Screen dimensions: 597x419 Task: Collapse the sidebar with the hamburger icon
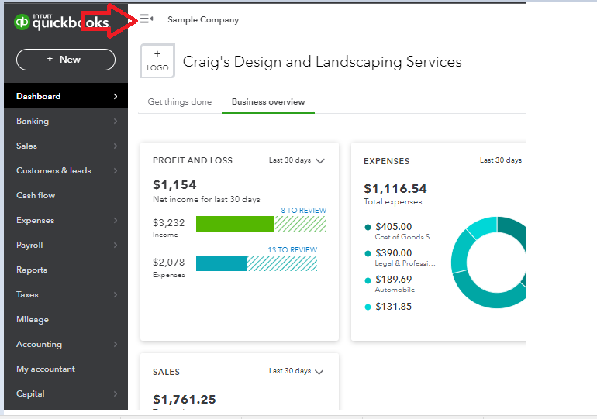pyautogui.click(x=146, y=19)
